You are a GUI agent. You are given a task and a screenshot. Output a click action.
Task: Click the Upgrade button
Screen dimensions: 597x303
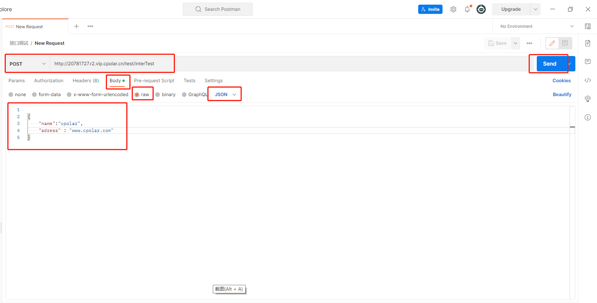tap(511, 9)
